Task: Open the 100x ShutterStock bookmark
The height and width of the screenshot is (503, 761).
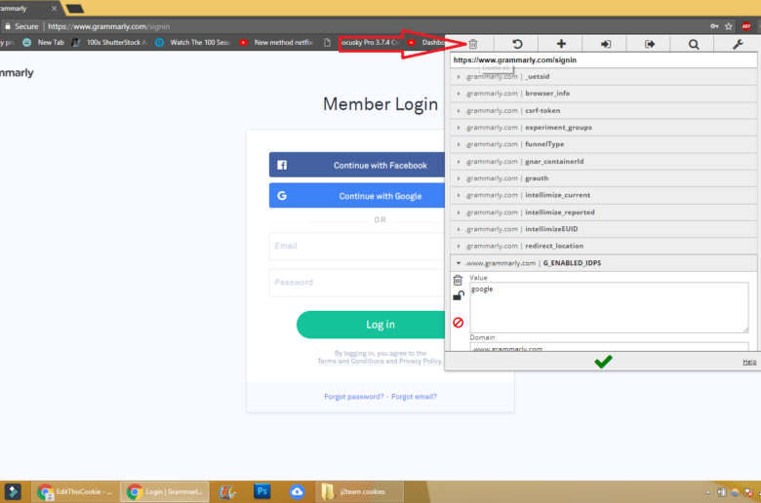Action: point(109,43)
